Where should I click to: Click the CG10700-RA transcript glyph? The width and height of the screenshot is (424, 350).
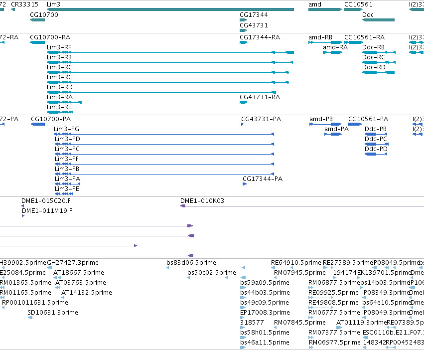point(37,42)
